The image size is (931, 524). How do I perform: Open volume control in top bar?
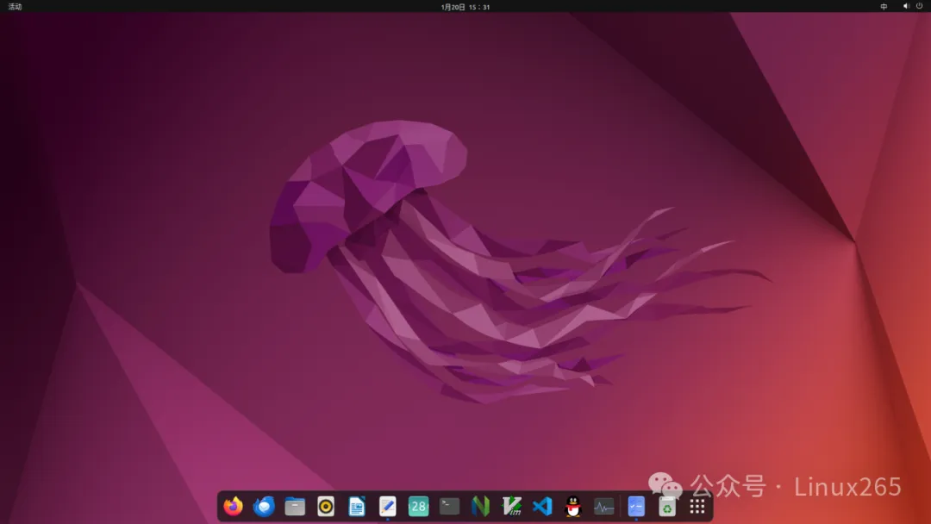[906, 7]
